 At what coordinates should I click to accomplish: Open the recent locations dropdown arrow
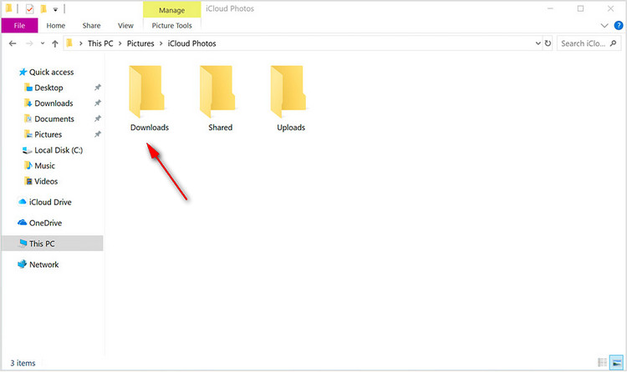pos(43,43)
